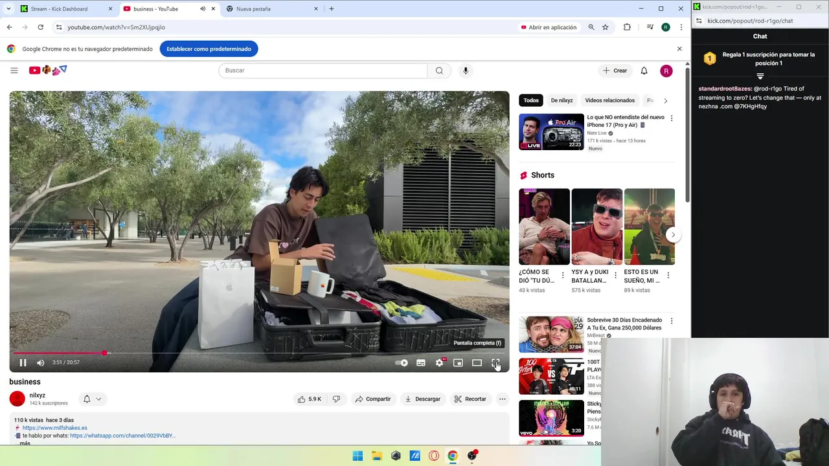Open Chrome media controls icon
829x466 pixels.
point(650,27)
